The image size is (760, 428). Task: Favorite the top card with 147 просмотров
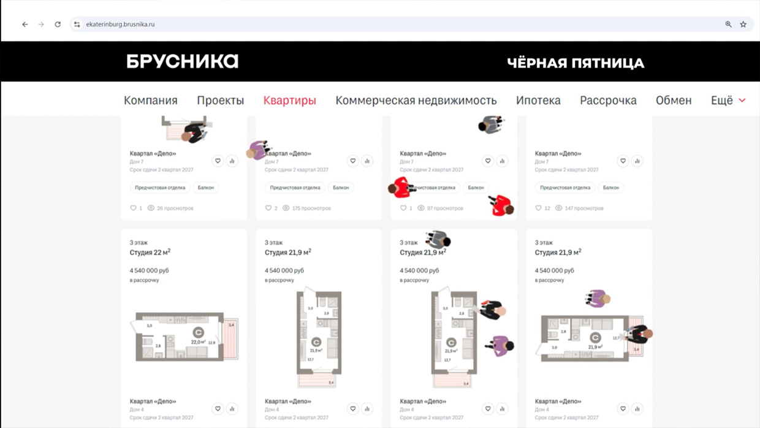623,161
